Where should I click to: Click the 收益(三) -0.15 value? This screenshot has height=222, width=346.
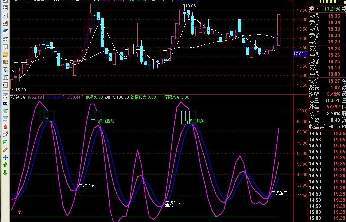[x=334, y=127]
